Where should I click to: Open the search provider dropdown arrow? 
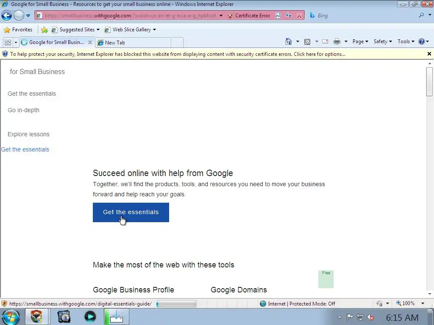point(430,16)
